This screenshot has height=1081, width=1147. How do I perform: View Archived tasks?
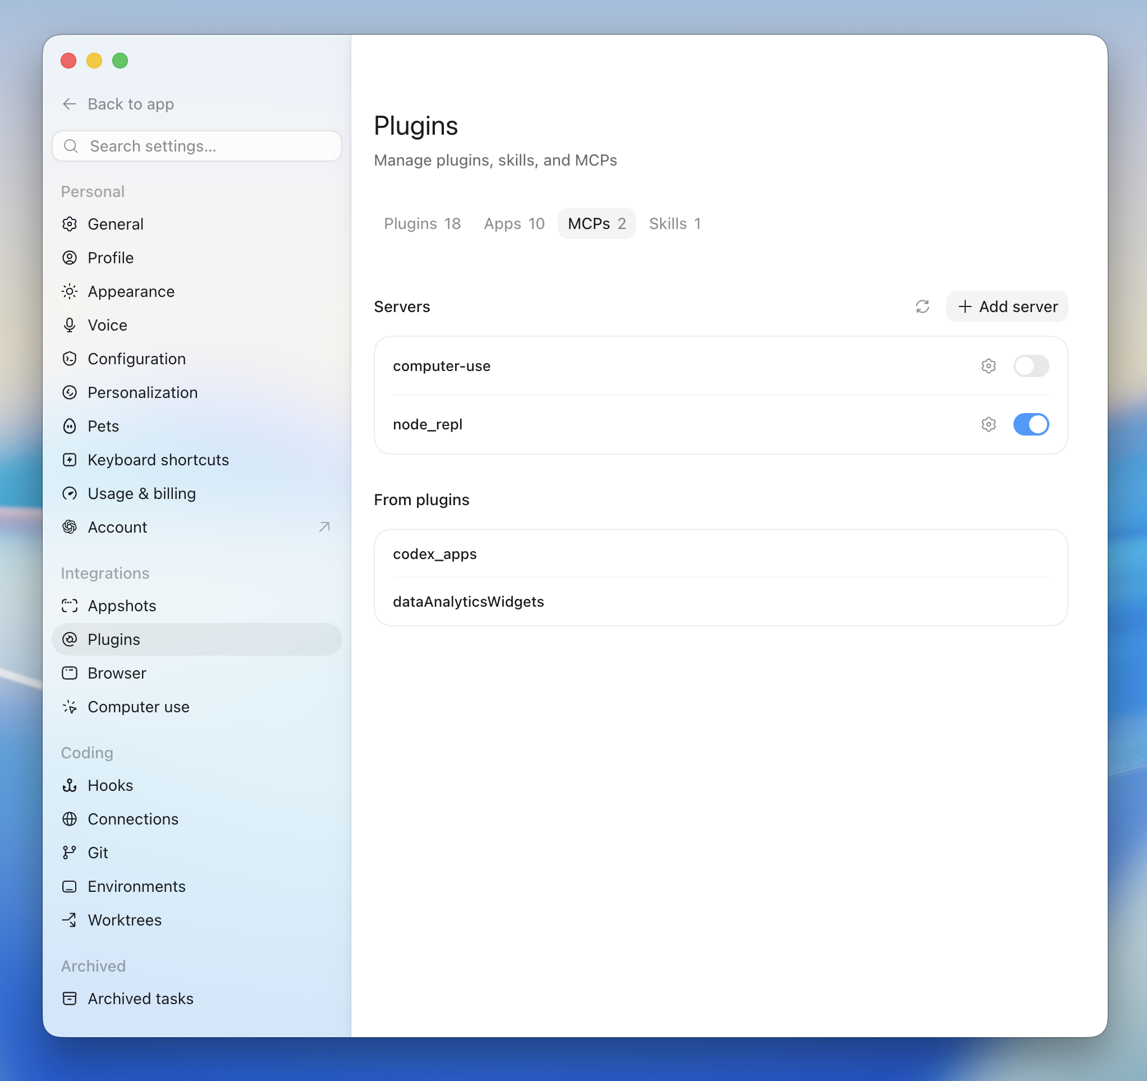point(197,998)
